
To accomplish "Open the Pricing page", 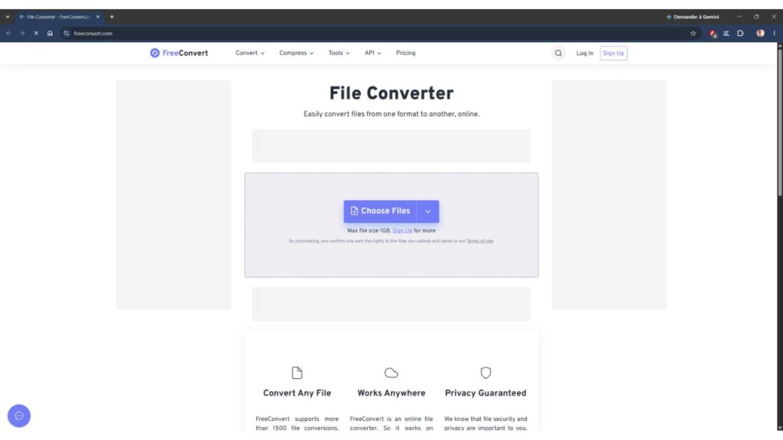I will pos(405,53).
